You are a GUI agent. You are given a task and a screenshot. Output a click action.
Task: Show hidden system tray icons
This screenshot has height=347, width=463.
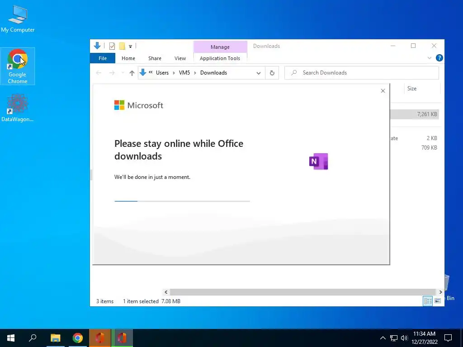(383, 338)
